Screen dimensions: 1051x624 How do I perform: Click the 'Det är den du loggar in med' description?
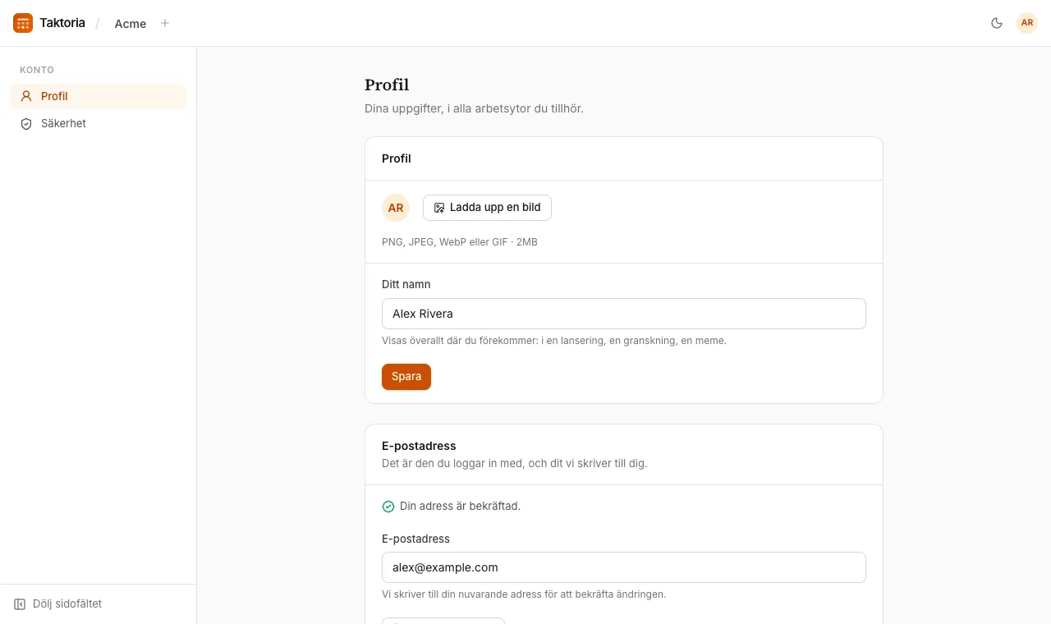pos(515,463)
